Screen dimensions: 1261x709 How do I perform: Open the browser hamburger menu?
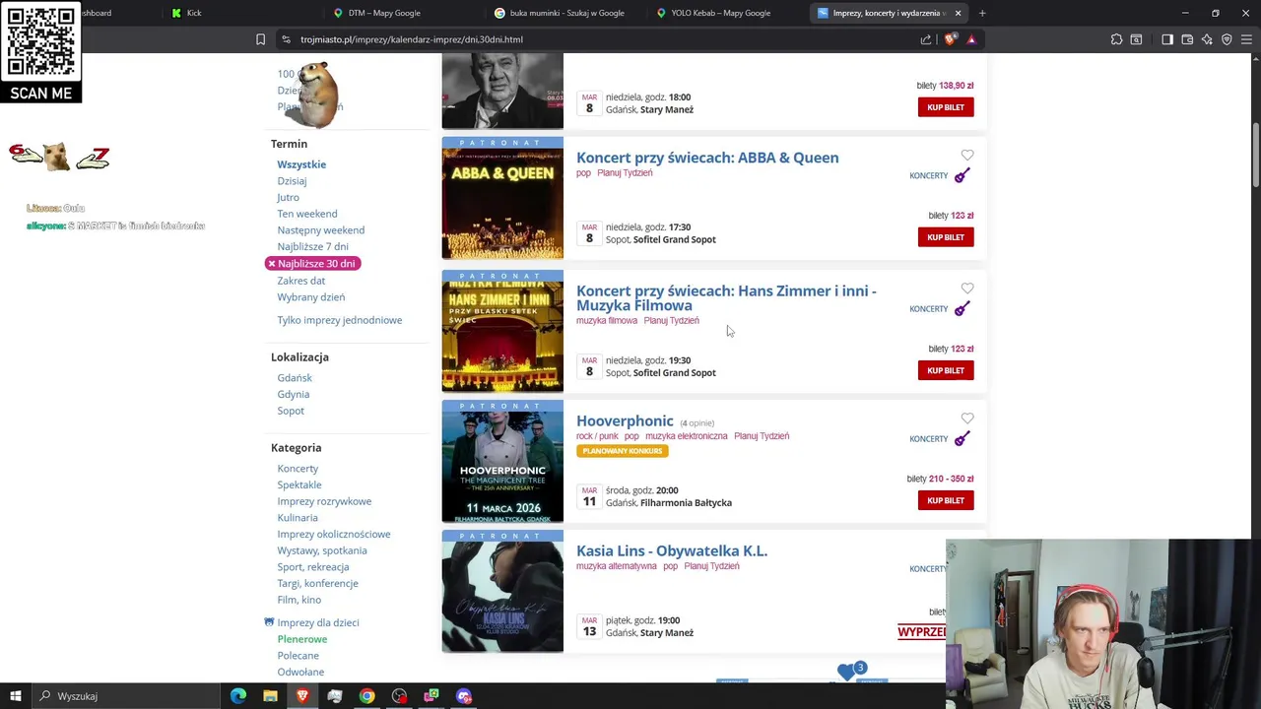[1246, 39]
